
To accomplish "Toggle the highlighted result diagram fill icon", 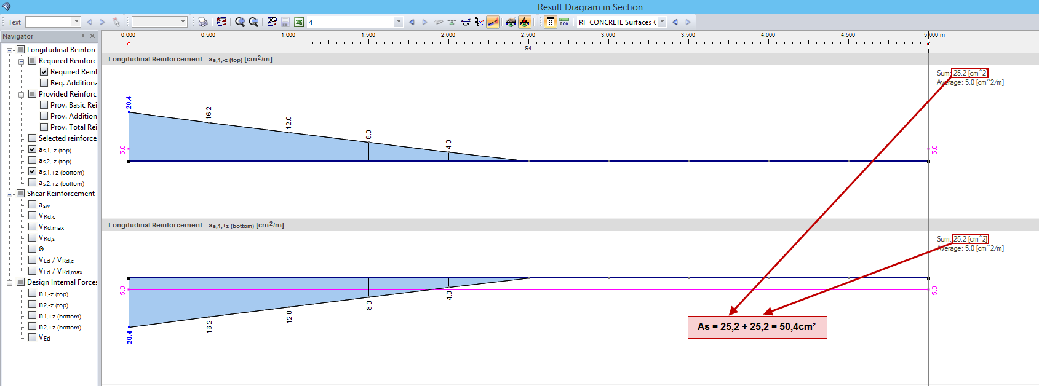I will click(493, 22).
